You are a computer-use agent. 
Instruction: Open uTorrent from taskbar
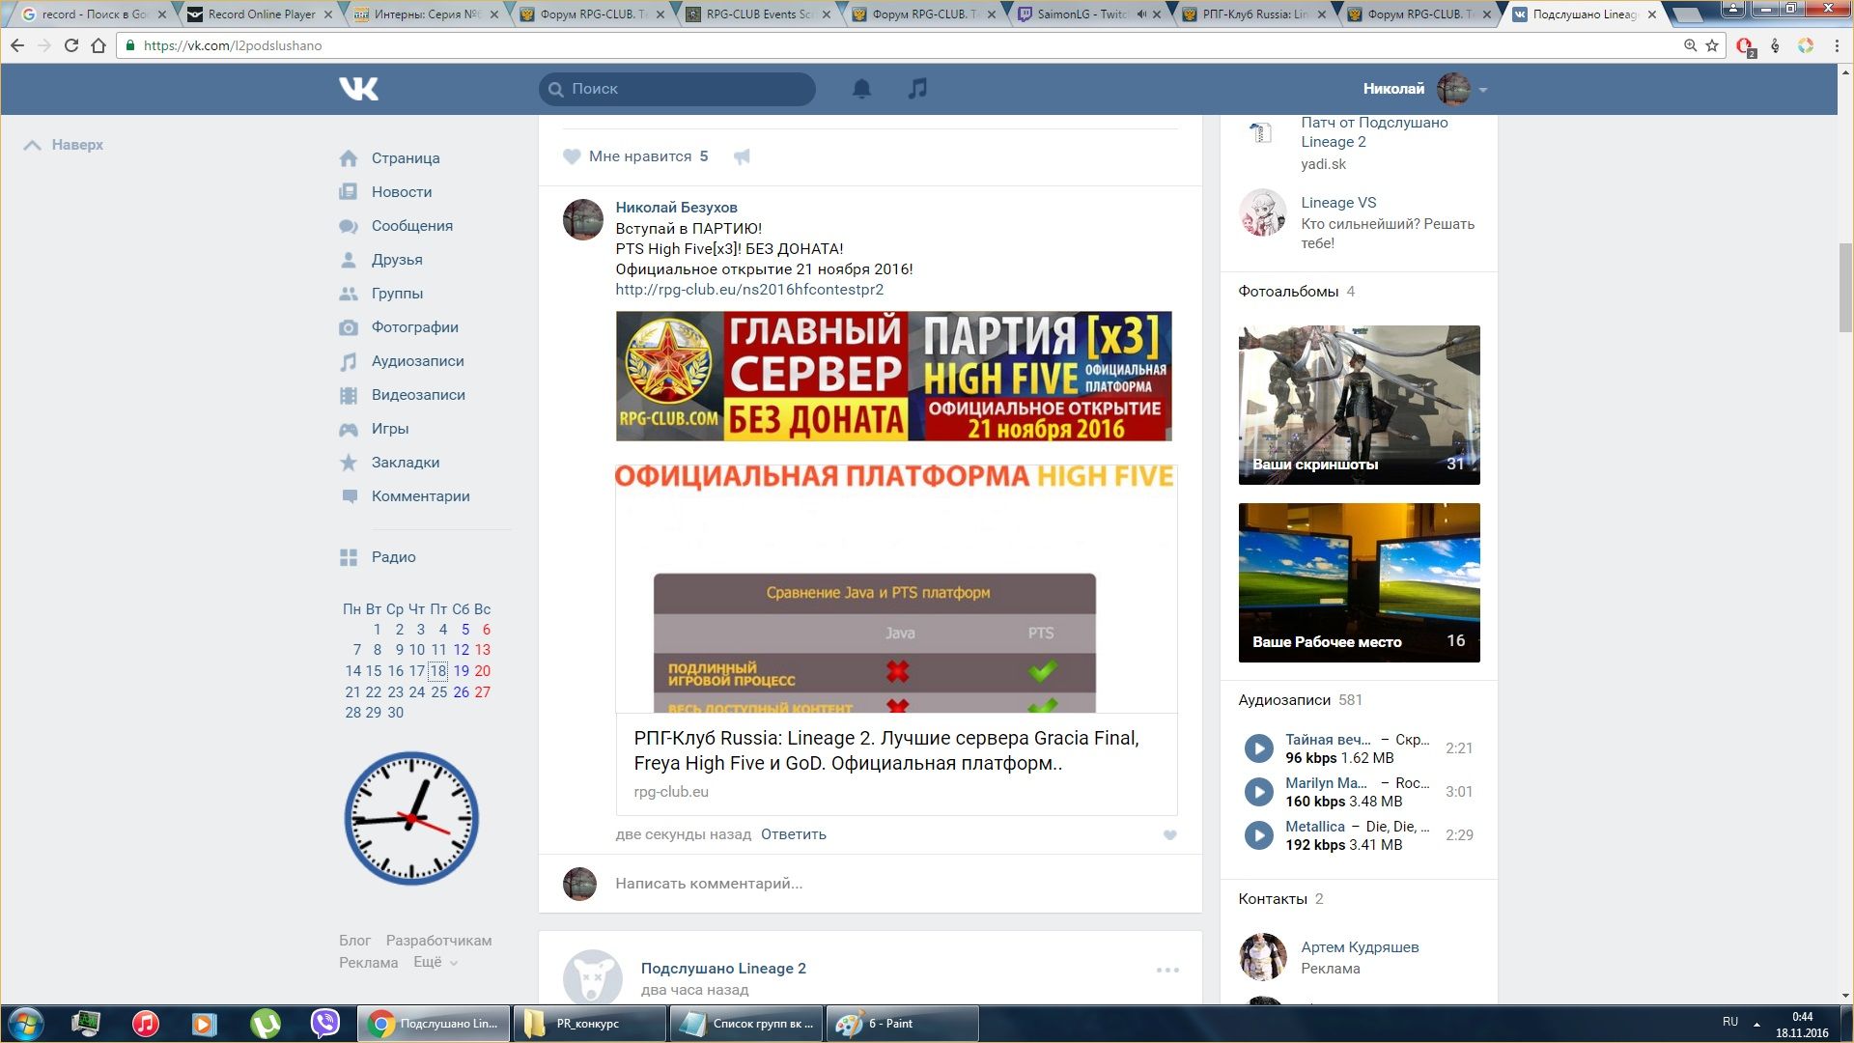265,1024
